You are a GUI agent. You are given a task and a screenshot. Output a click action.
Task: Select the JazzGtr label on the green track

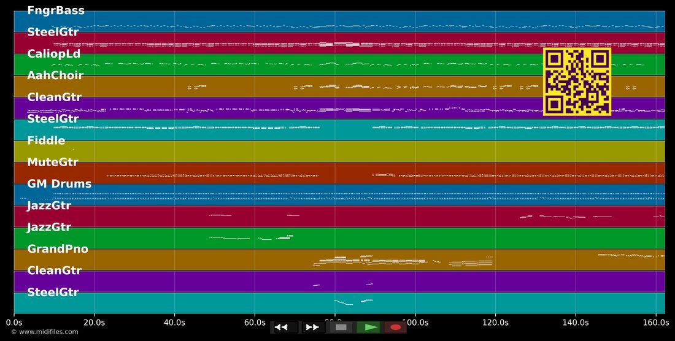(x=49, y=227)
